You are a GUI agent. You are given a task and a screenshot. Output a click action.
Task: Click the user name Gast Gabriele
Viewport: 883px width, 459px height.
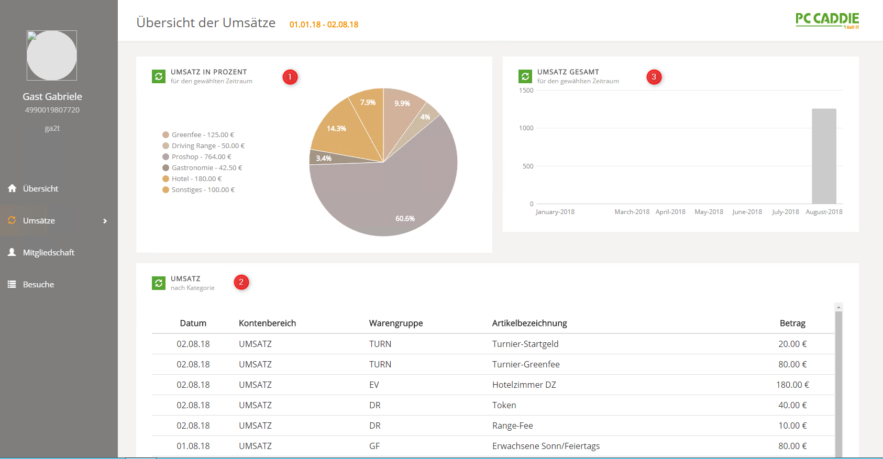pyautogui.click(x=52, y=96)
